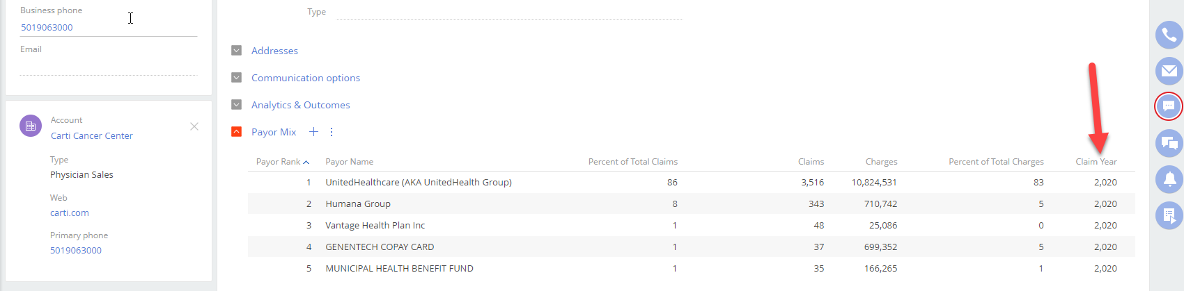Open the email panel icon

coord(1169,71)
